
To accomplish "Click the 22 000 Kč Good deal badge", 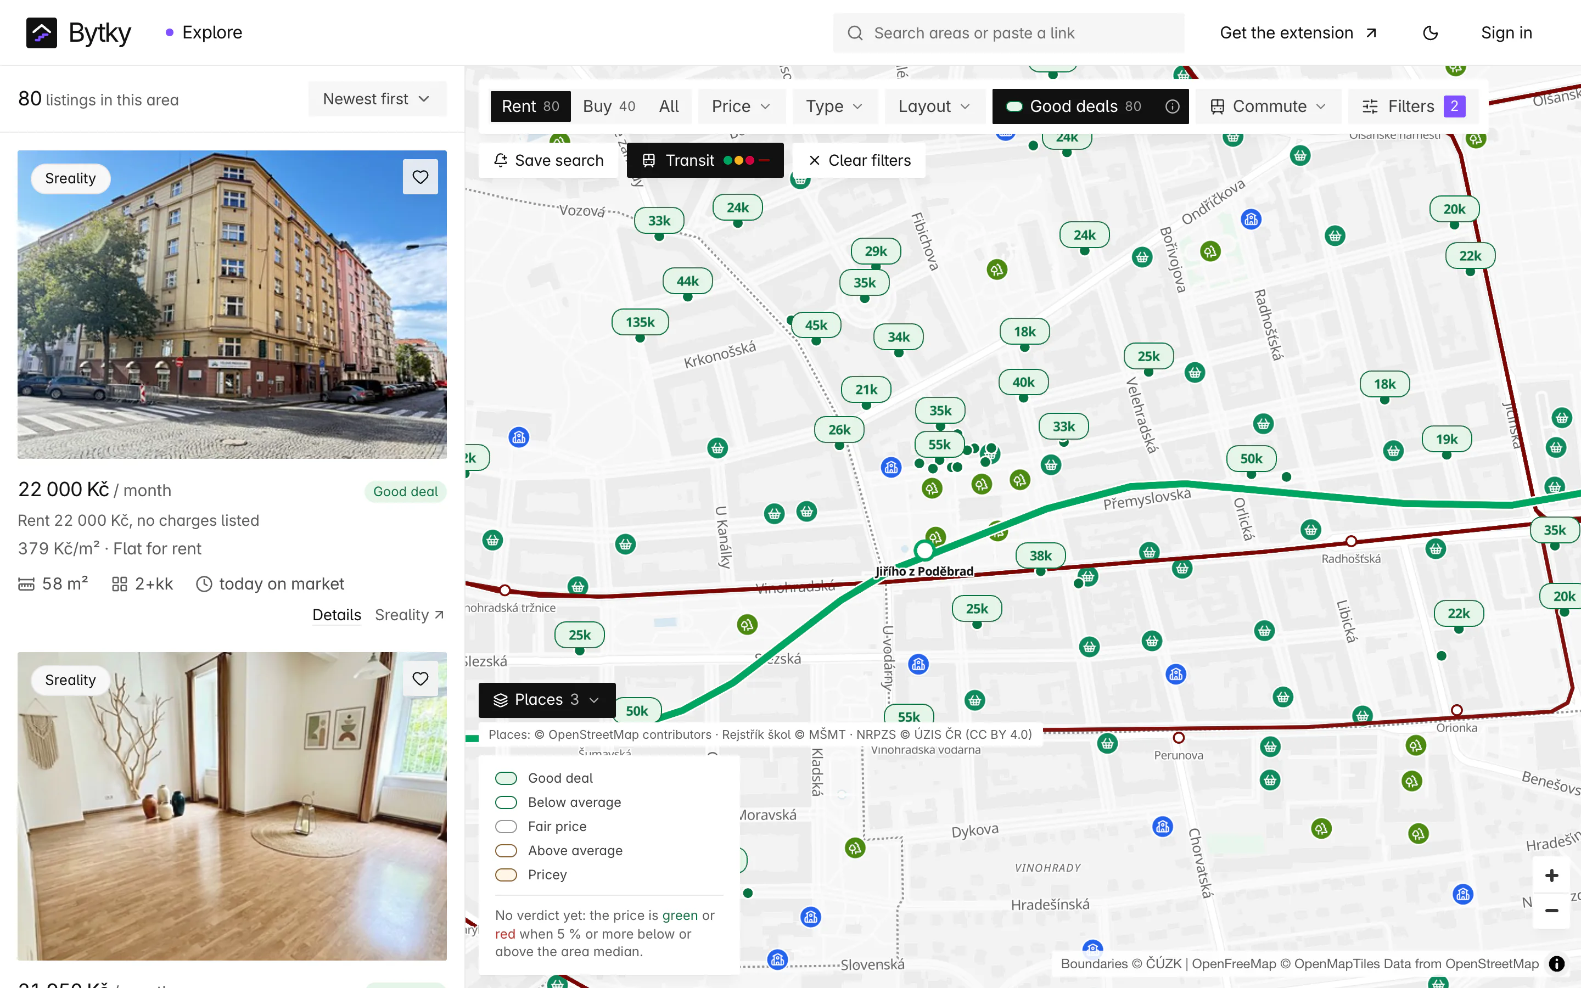I will (405, 491).
